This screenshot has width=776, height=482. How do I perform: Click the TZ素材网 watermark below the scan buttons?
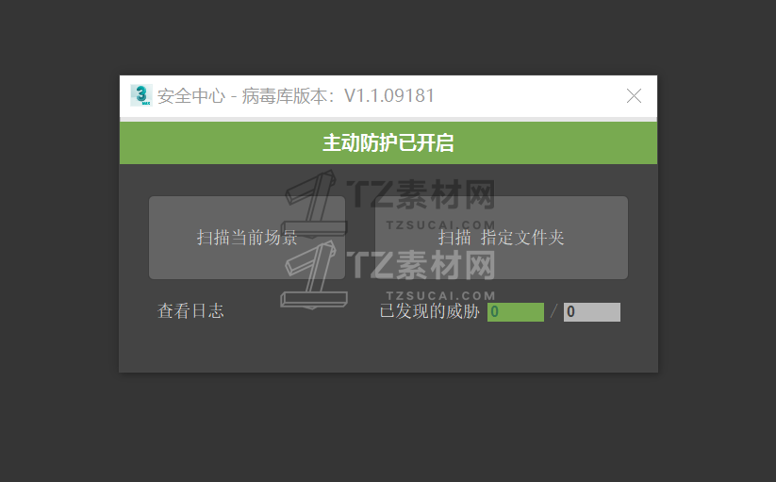421,265
